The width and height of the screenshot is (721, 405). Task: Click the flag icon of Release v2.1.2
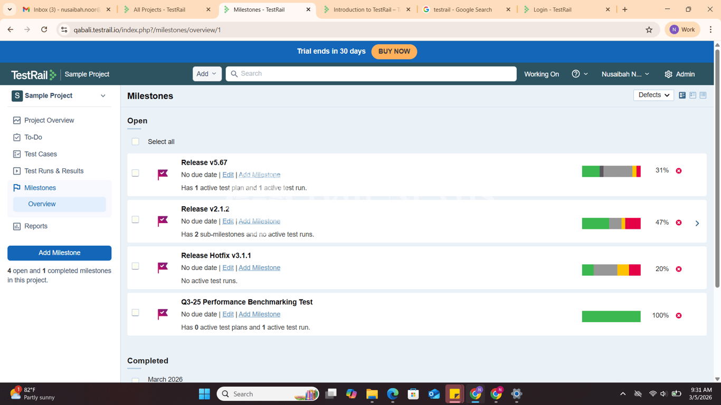[x=163, y=221]
